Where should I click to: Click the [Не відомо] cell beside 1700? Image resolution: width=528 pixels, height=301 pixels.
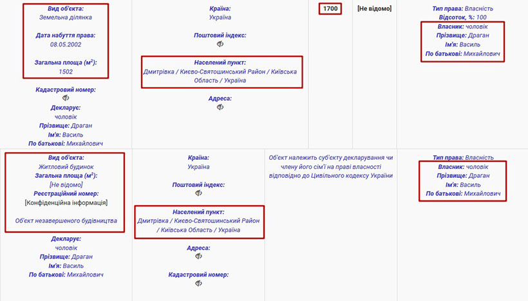(374, 8)
